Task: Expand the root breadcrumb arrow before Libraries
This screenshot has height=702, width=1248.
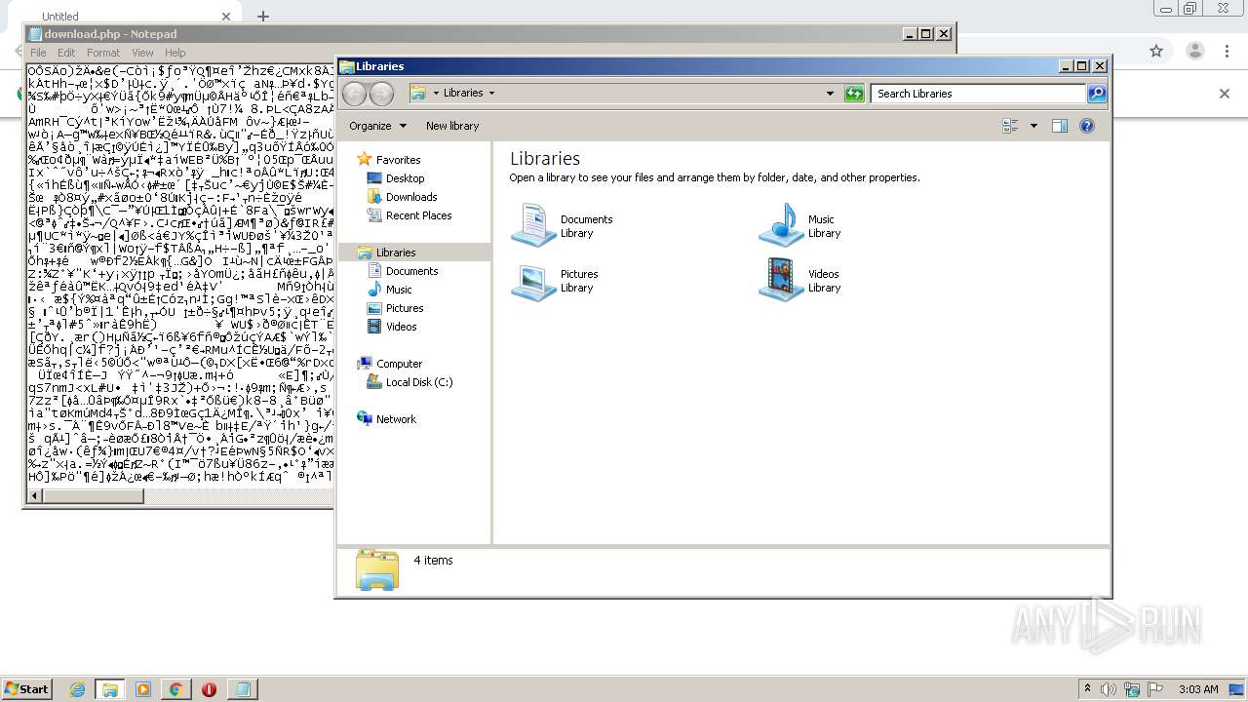Action: [436, 94]
